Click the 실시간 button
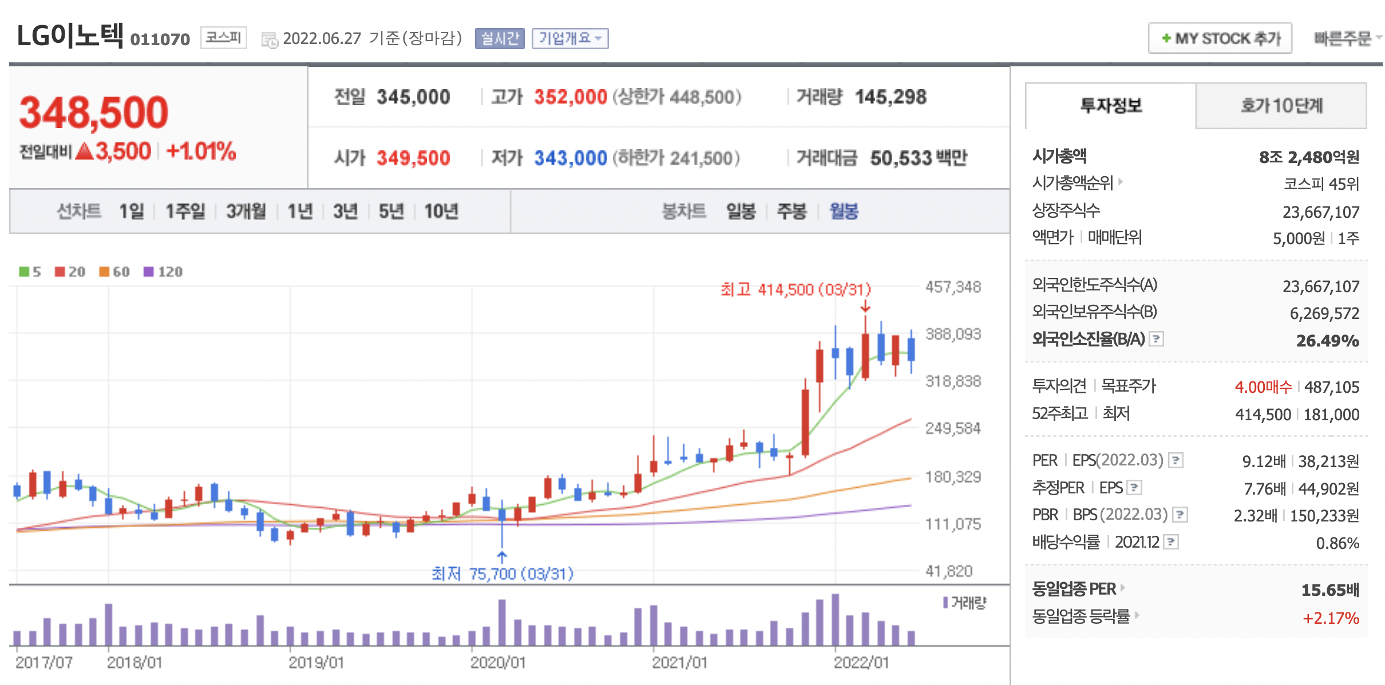 [x=500, y=38]
